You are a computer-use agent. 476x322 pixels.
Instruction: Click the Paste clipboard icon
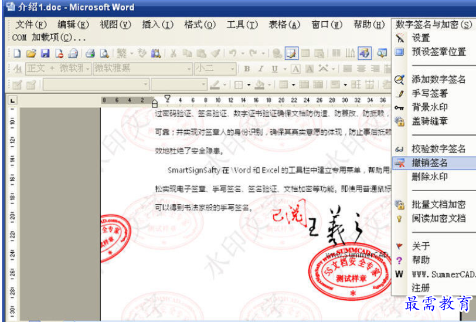[x=201, y=53]
